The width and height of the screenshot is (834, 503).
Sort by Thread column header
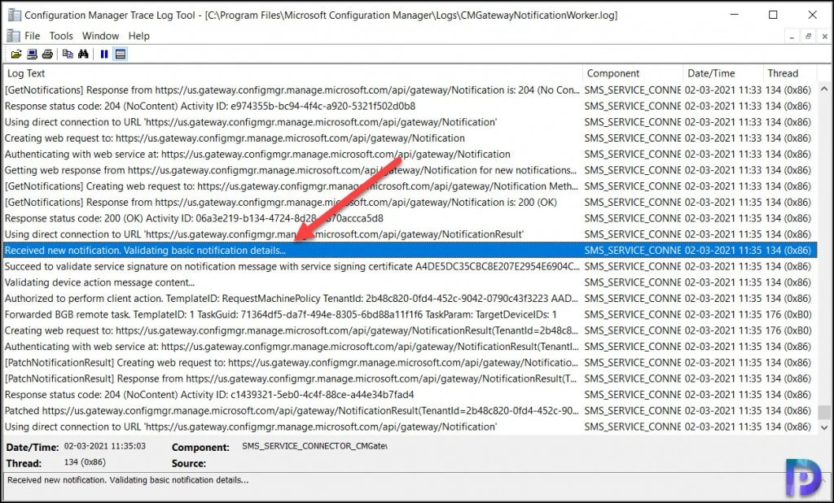coord(788,73)
